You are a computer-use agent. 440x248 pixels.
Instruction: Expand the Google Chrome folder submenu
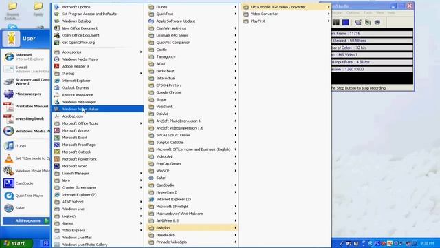tap(192, 92)
